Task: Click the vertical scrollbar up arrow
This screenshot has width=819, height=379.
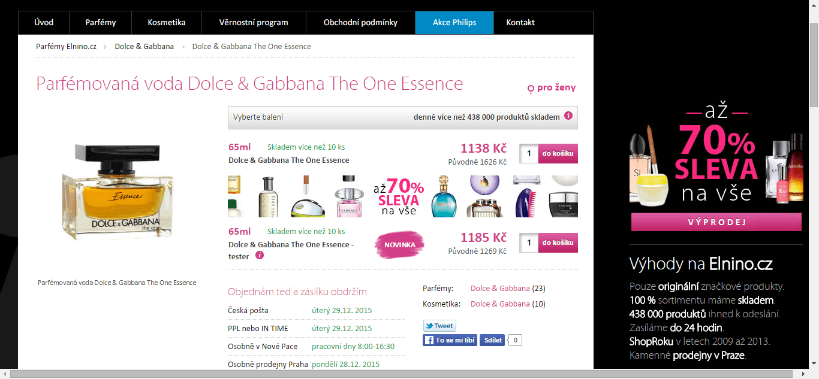Action: (814, 5)
